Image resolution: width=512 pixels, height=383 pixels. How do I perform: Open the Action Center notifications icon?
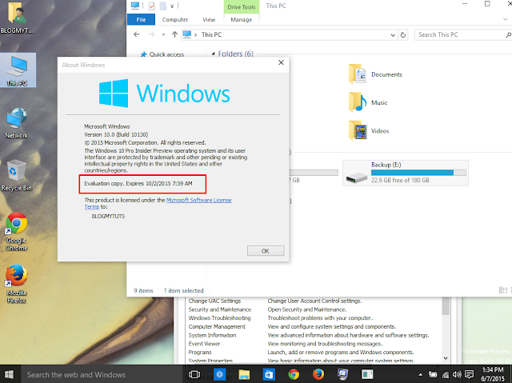point(470,374)
